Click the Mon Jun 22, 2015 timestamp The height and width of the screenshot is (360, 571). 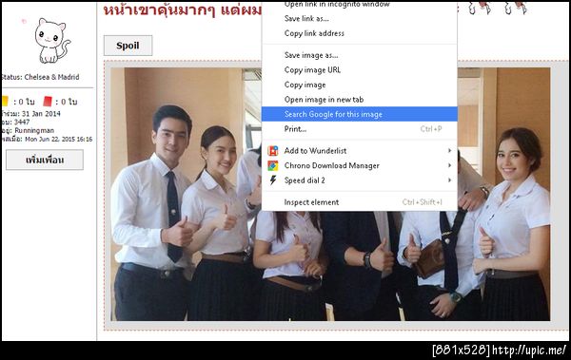[58, 139]
